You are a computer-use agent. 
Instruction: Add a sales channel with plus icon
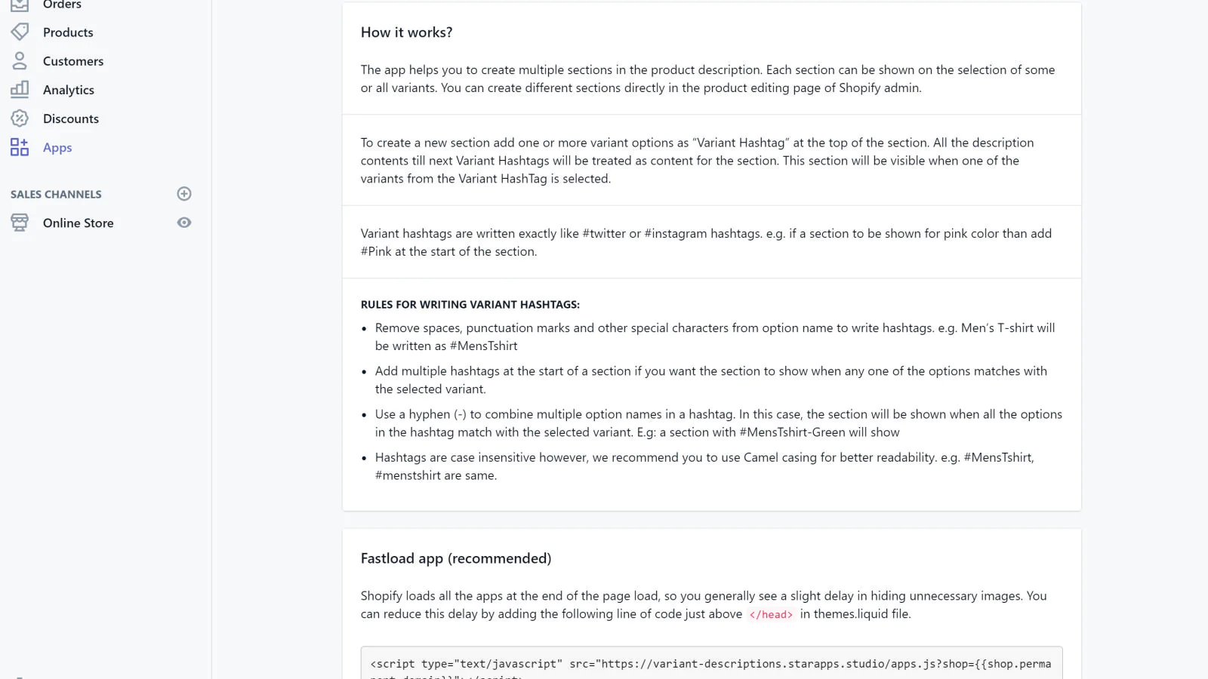coord(184,194)
